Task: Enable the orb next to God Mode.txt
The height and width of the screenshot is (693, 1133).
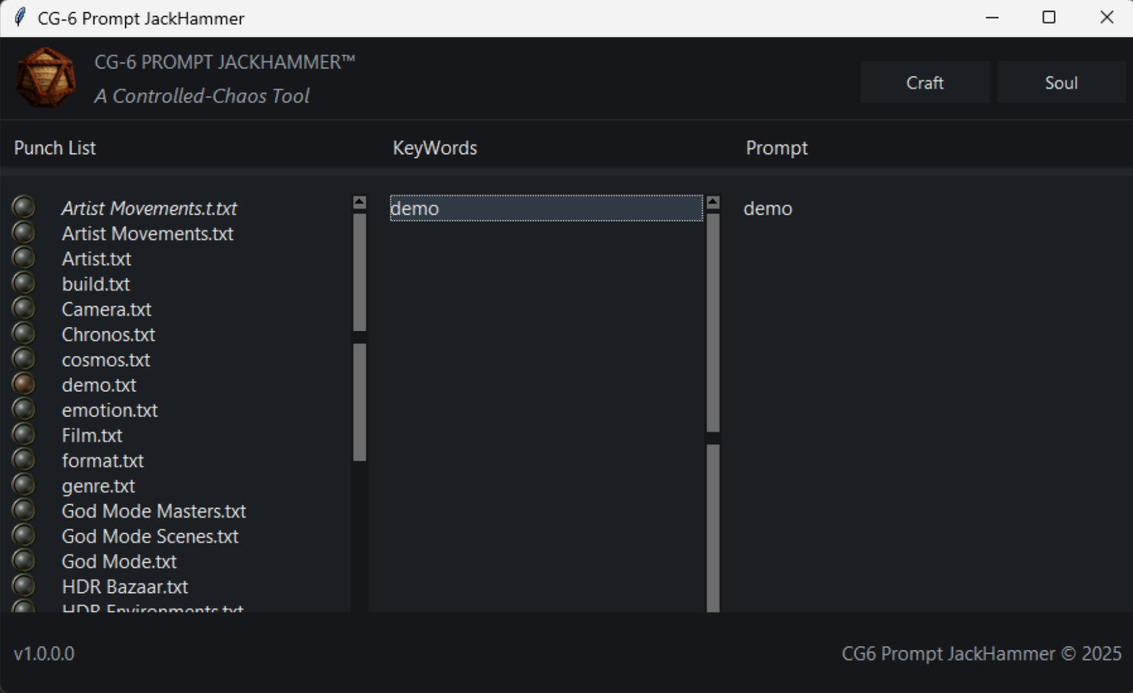Action: click(x=24, y=560)
